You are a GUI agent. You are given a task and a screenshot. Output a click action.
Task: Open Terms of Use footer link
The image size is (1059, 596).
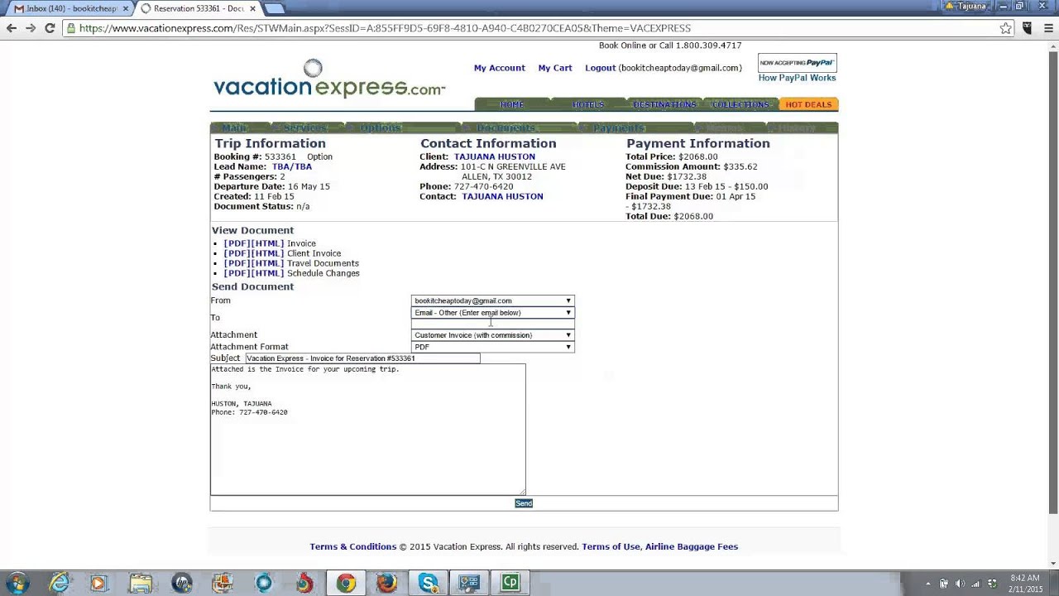pyautogui.click(x=611, y=546)
